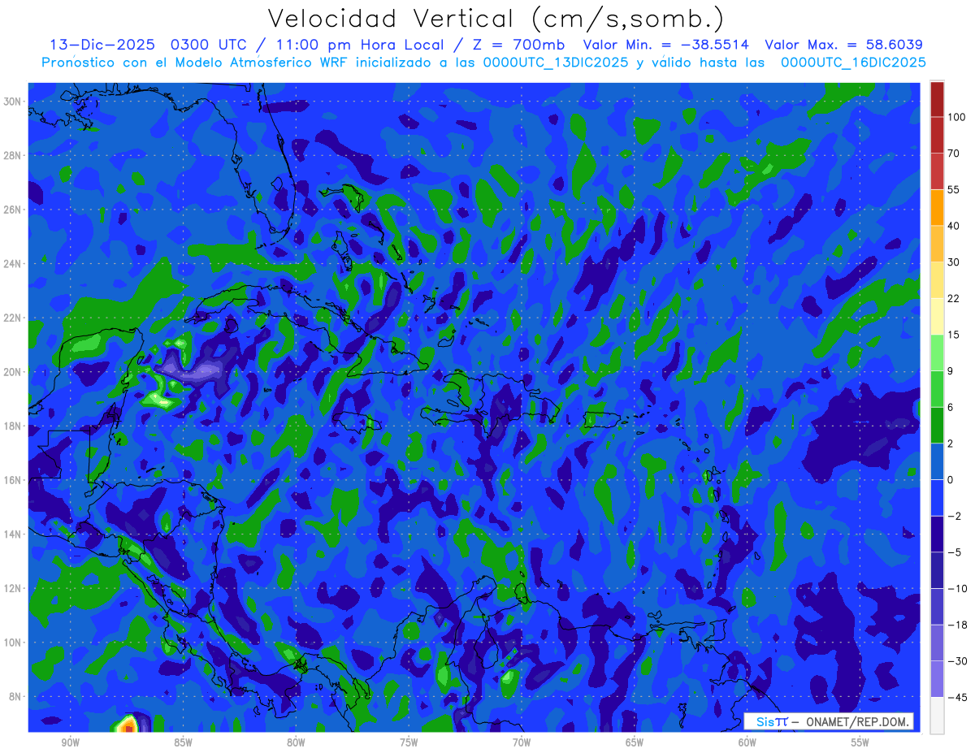This screenshot has height=753, width=975.
Task: Click the 90W longitude axis label
Action: point(70,742)
